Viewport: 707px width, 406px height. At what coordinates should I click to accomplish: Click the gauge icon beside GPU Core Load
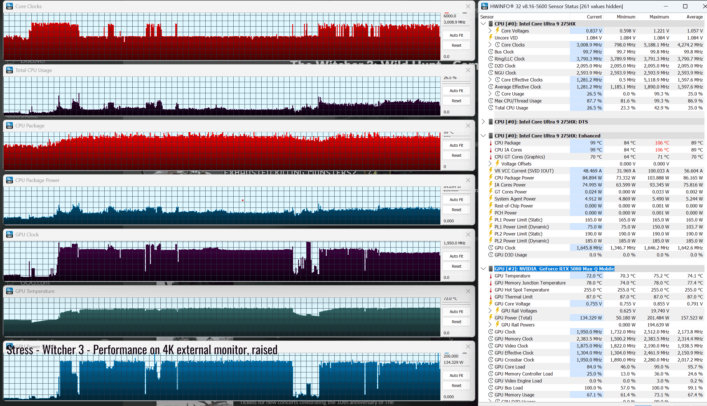tap(491, 367)
